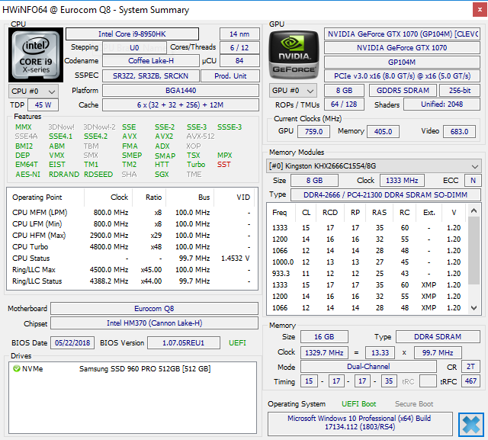The image size is (488, 440).
Task: Click the Ring/LLC Status row
Action: pos(132,281)
